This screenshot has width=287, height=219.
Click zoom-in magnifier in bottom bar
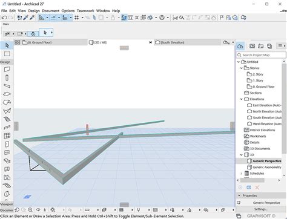click(x=30, y=210)
